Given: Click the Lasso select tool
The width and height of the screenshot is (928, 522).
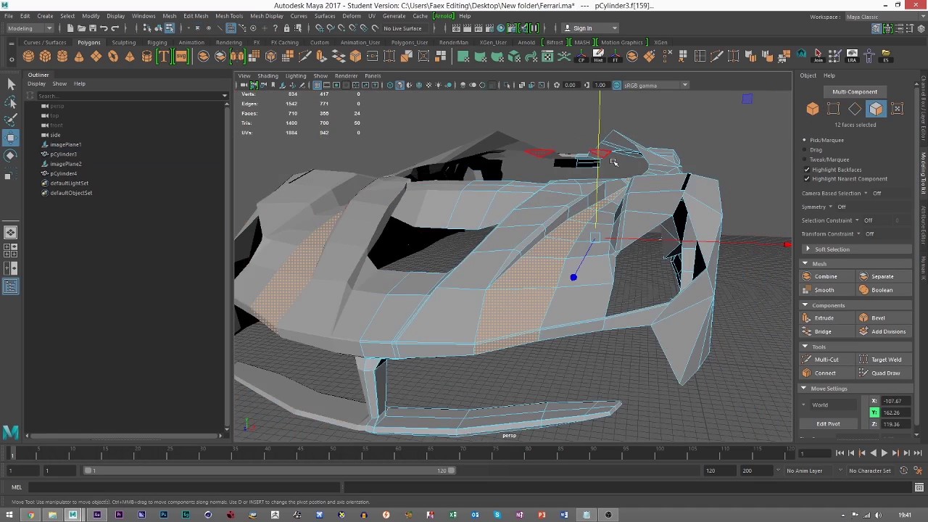Looking at the screenshot, I should click(x=11, y=102).
